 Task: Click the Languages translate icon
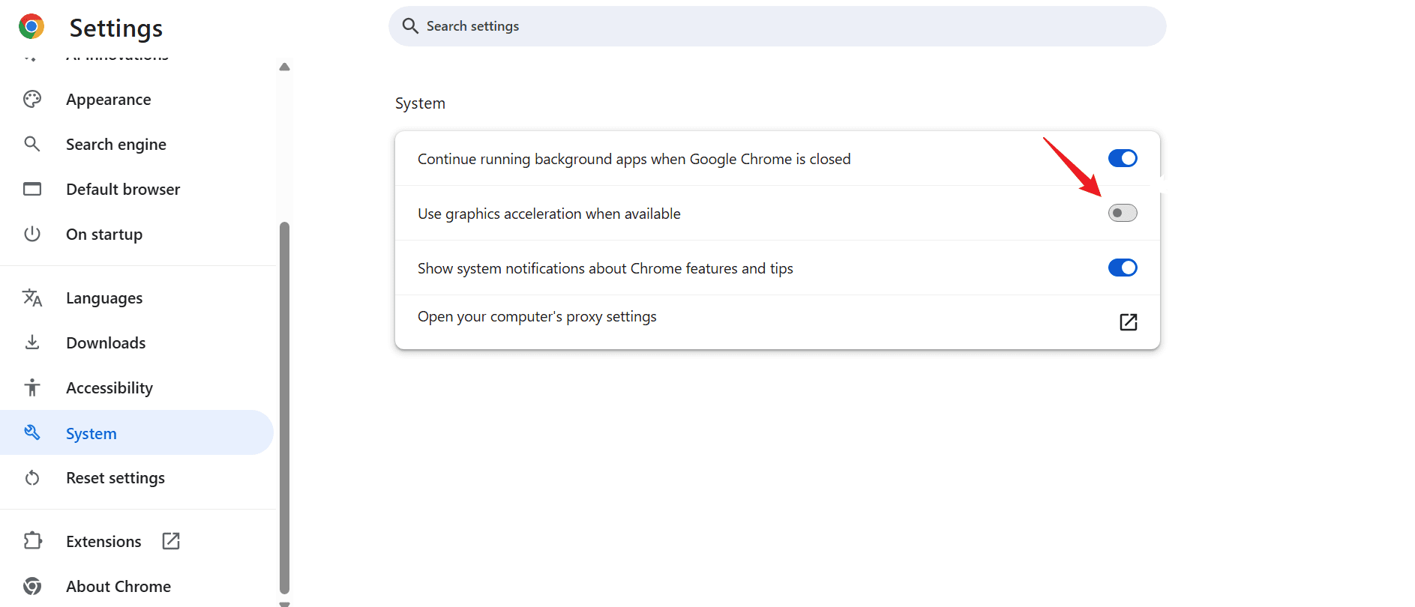click(32, 298)
